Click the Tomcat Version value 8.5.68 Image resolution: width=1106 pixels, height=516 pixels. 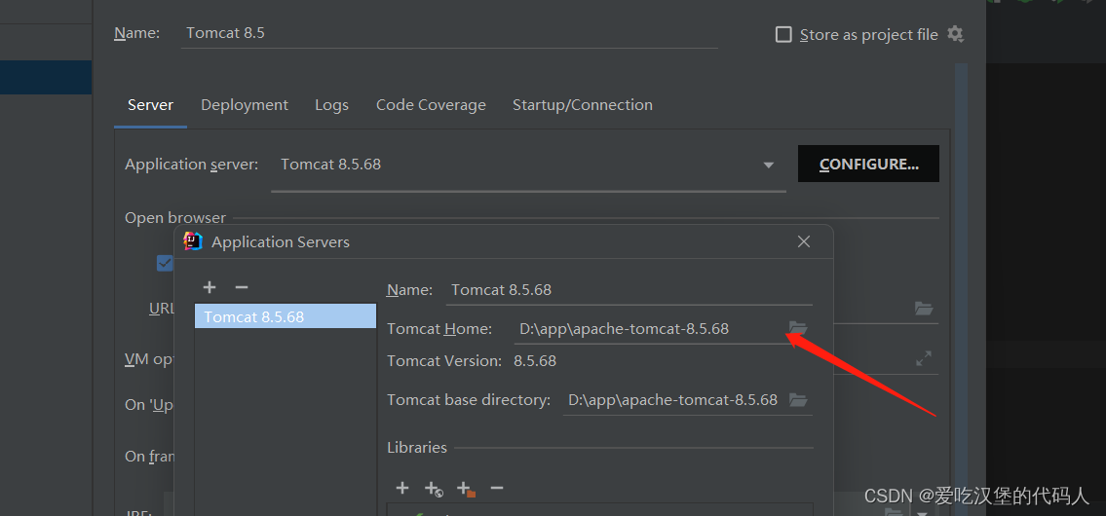535,361
